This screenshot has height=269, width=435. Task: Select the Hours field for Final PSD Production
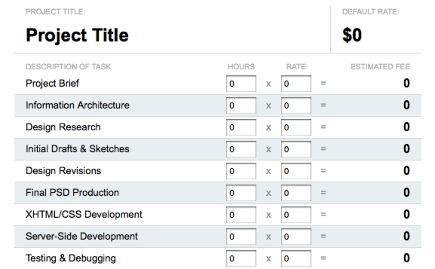click(241, 193)
